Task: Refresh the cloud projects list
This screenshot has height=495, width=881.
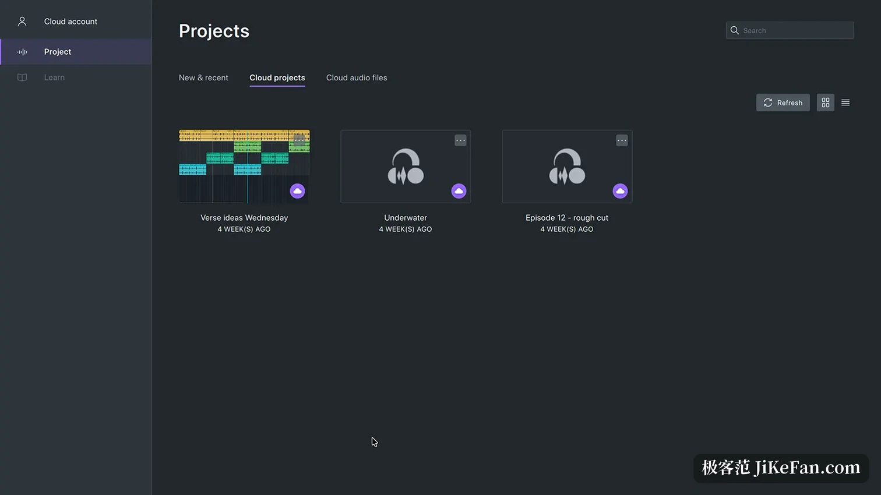Action: [x=783, y=102]
